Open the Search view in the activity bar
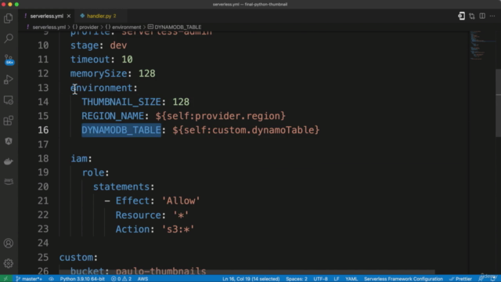Viewport: 501px width, 282px height. click(x=9, y=38)
